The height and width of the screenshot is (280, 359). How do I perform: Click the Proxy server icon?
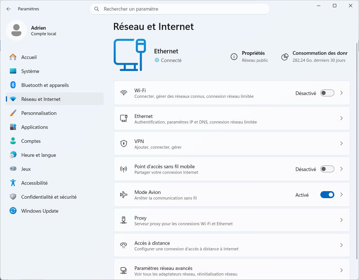tap(124, 220)
